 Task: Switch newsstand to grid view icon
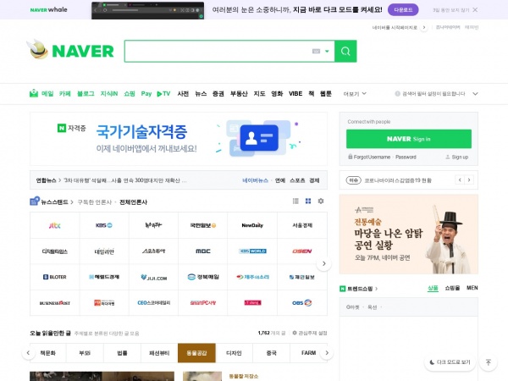[308, 202]
